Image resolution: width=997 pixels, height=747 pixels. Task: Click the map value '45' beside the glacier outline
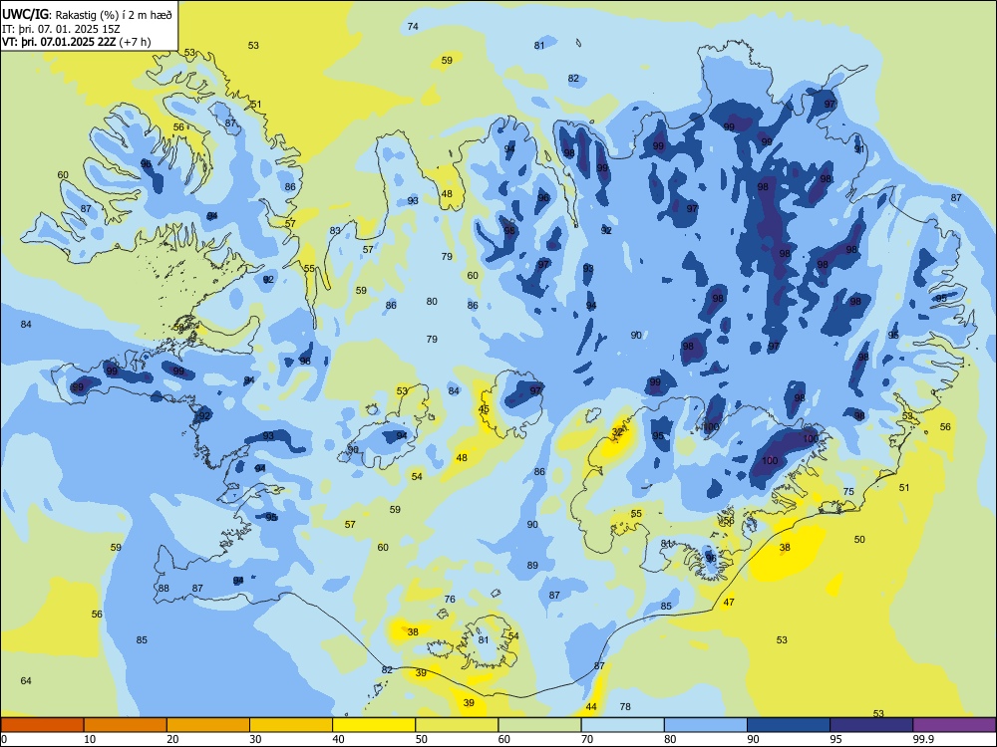484,409
